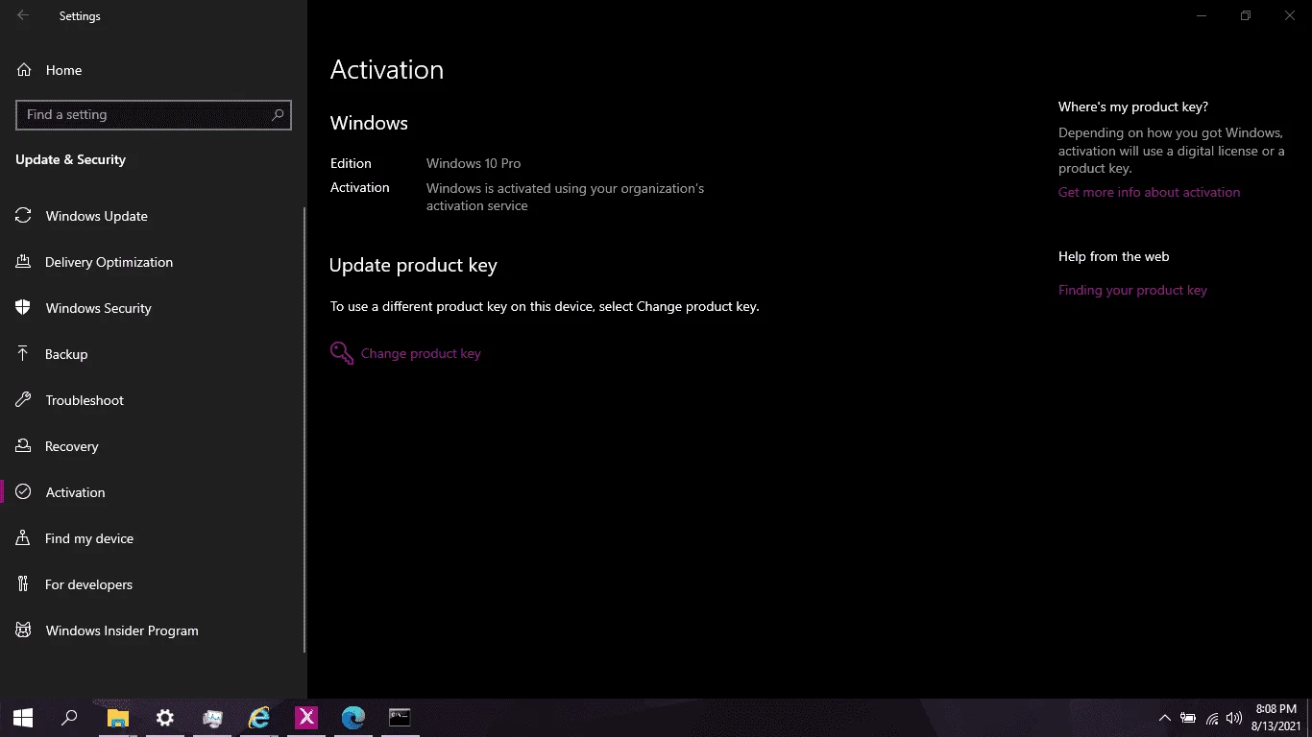Focus the Find a setting search field
This screenshot has width=1312, height=737.
click(154, 114)
